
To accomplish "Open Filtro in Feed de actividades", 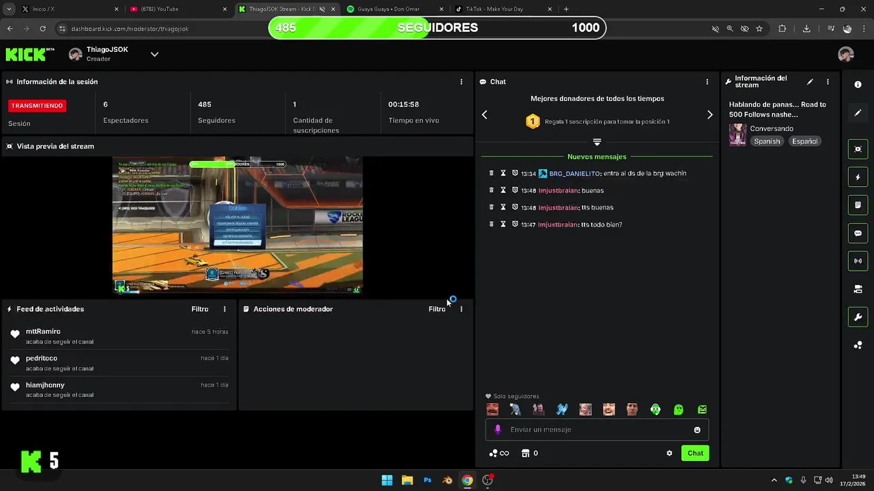I will [x=199, y=309].
